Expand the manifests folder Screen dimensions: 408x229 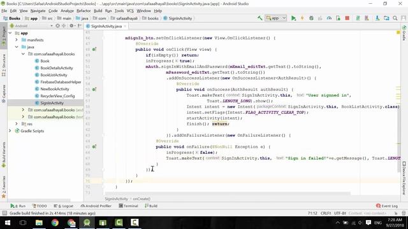coord(17,40)
